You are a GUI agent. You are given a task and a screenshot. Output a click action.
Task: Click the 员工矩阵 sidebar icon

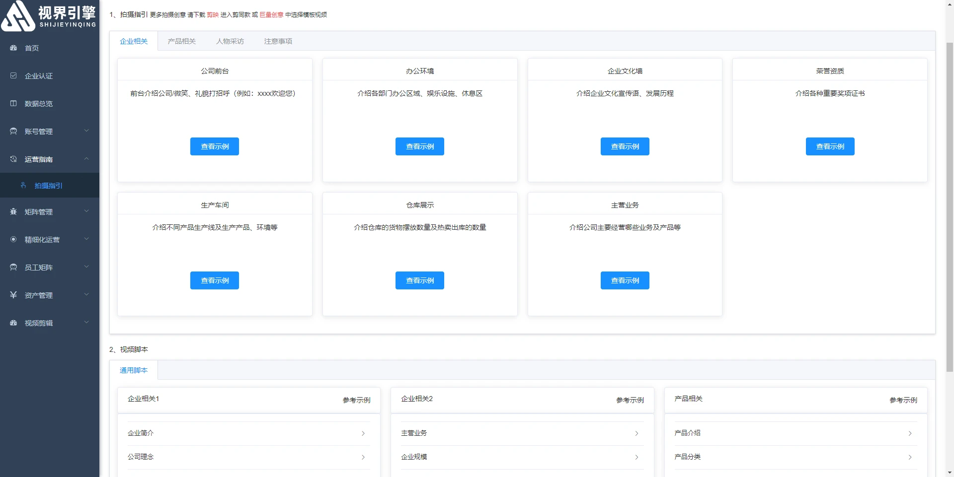click(13, 268)
